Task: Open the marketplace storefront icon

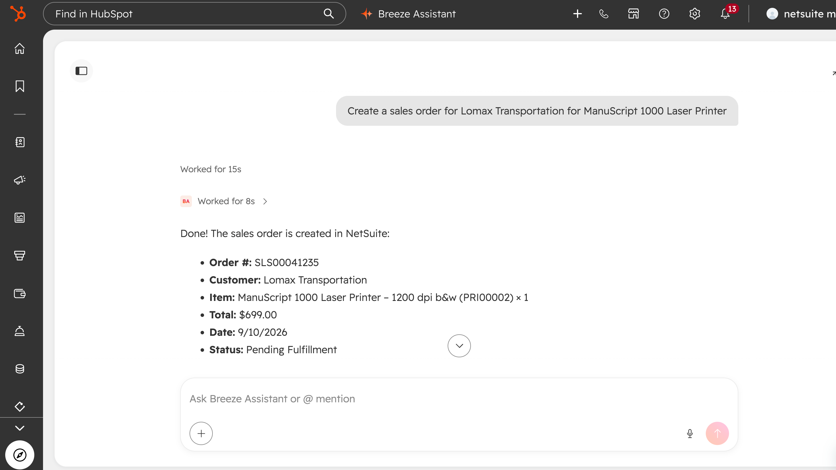Action: pyautogui.click(x=633, y=14)
